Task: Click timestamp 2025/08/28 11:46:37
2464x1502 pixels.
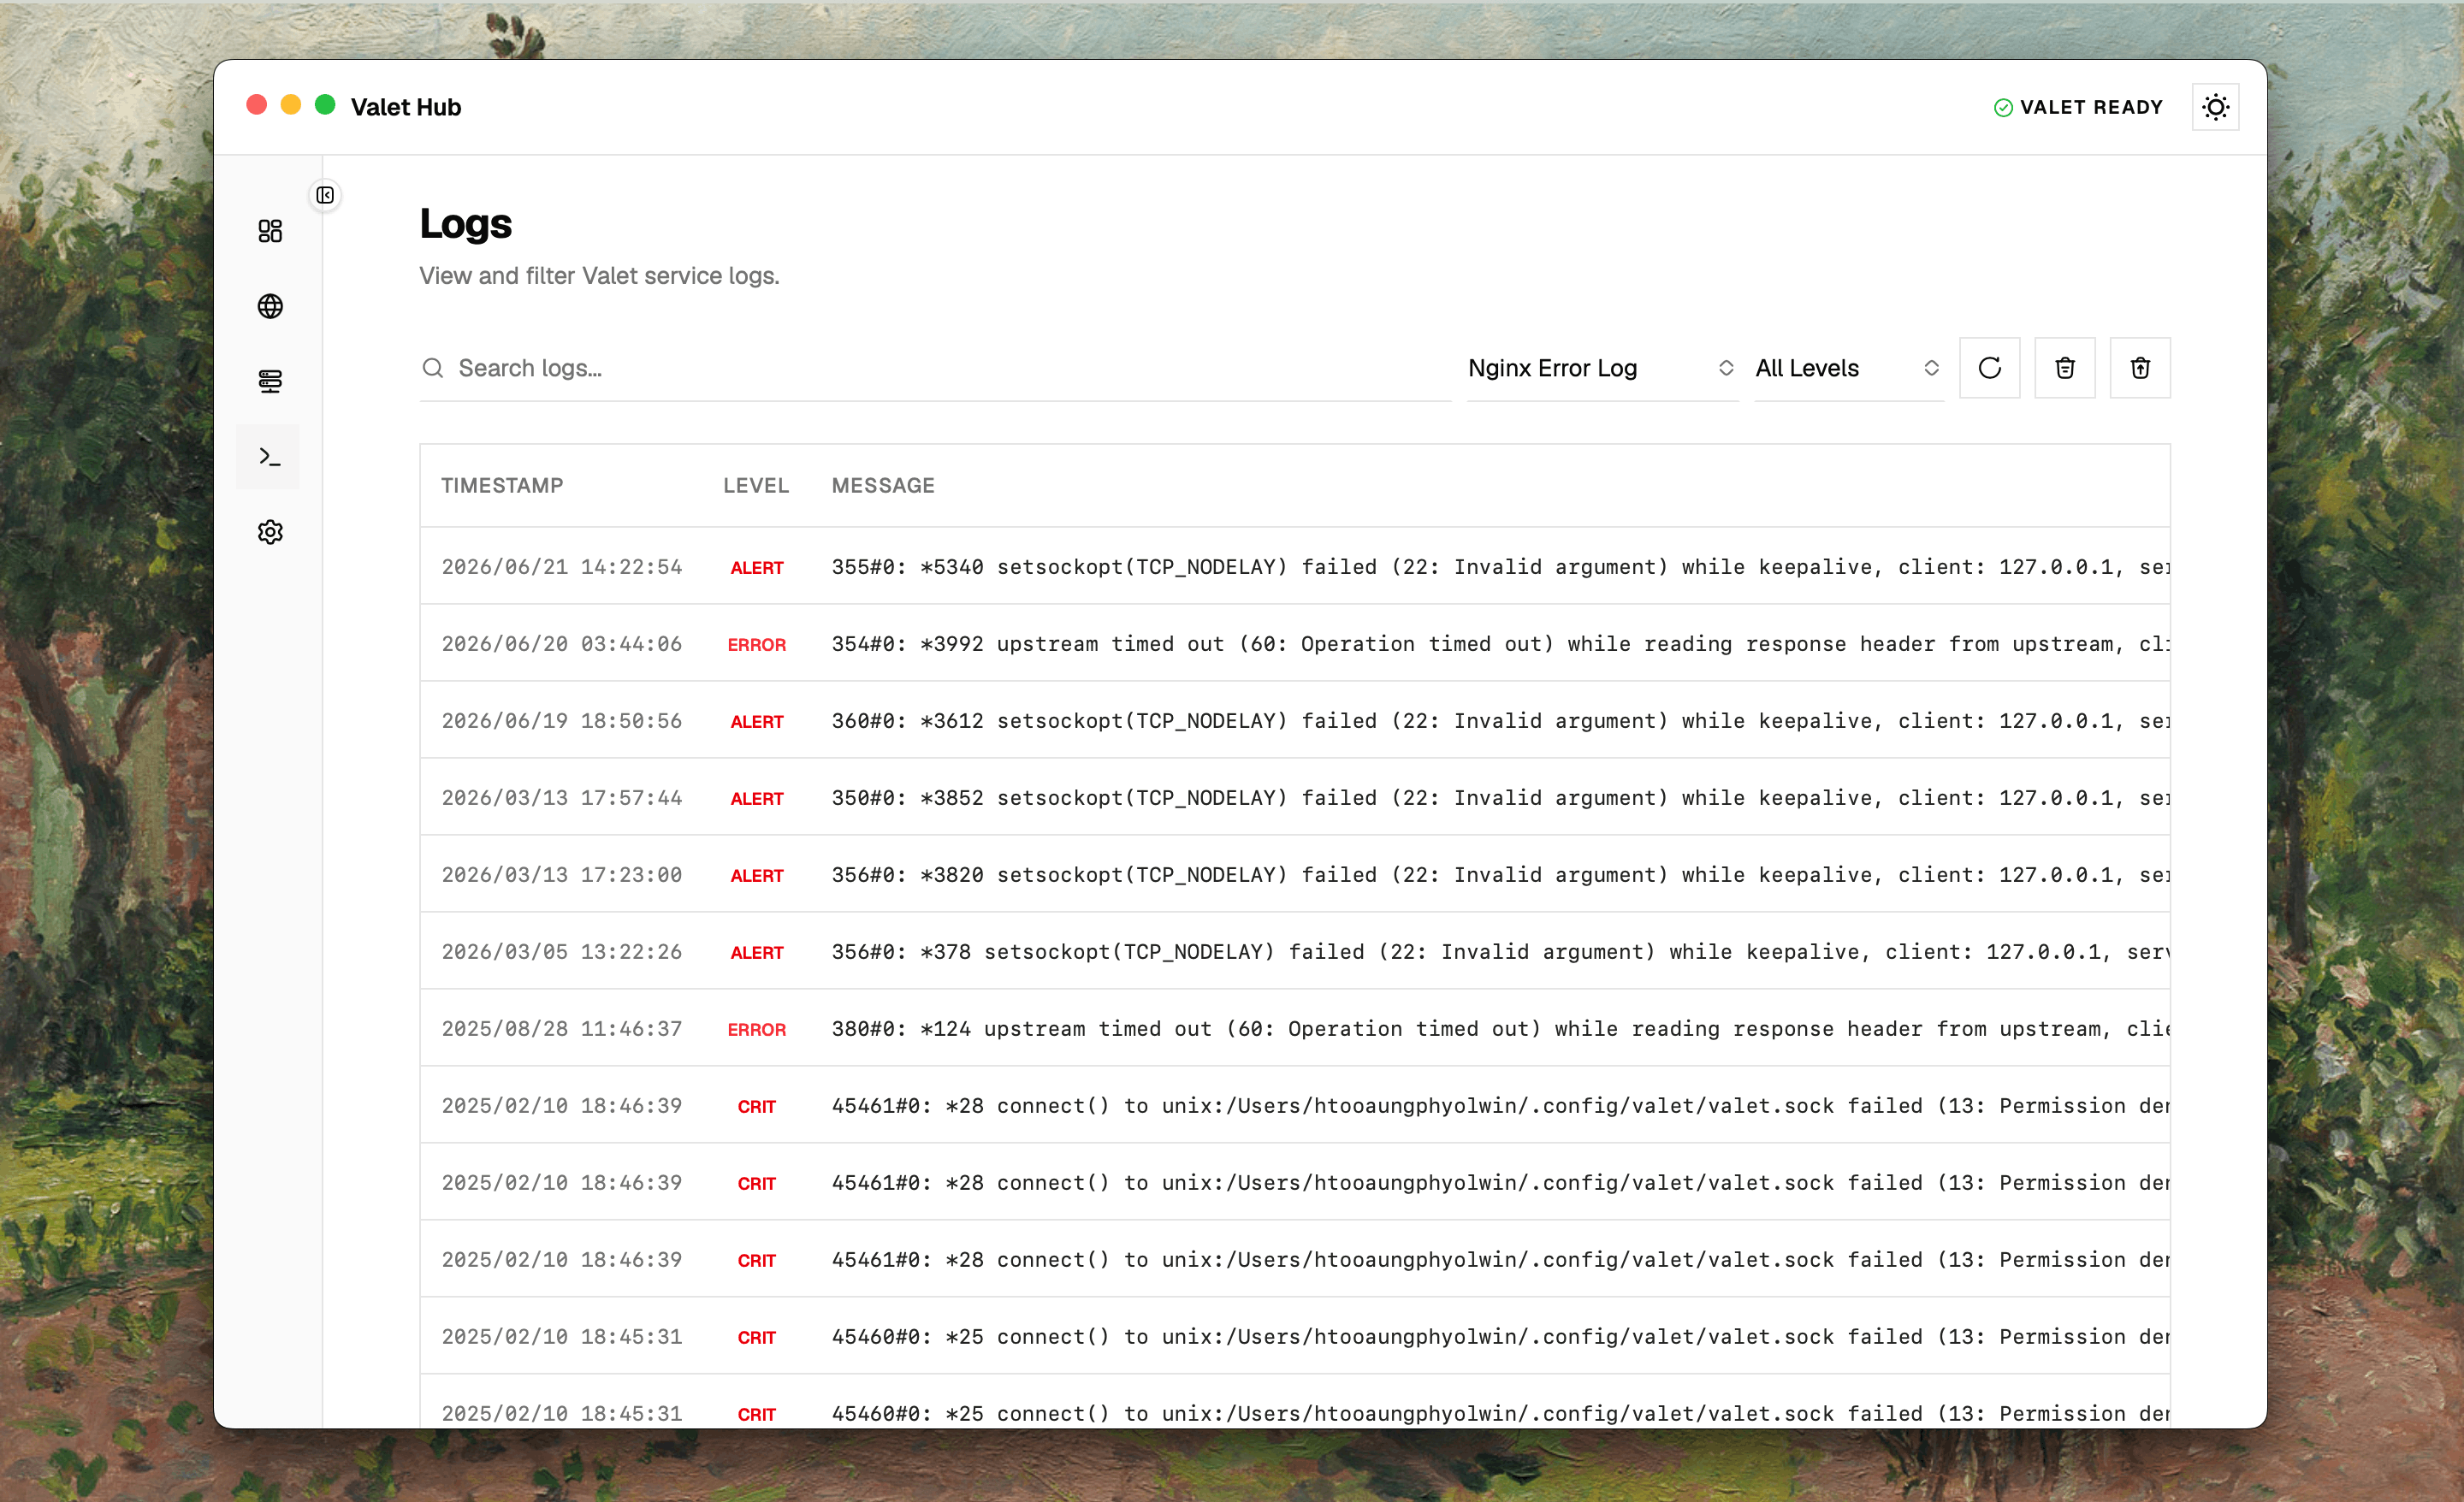Action: tap(562, 1029)
